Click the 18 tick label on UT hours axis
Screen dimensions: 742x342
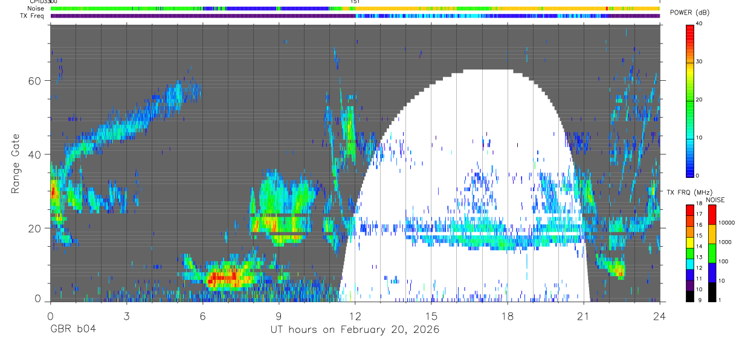pyautogui.click(x=507, y=315)
